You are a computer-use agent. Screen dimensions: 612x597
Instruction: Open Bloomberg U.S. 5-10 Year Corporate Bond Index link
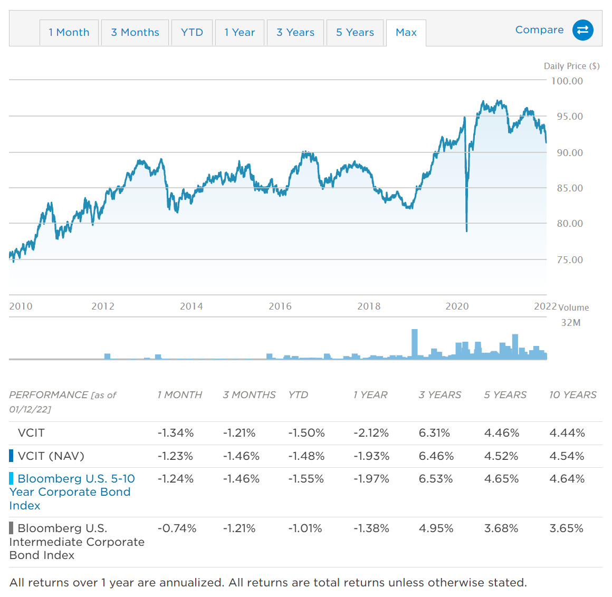[x=73, y=492]
